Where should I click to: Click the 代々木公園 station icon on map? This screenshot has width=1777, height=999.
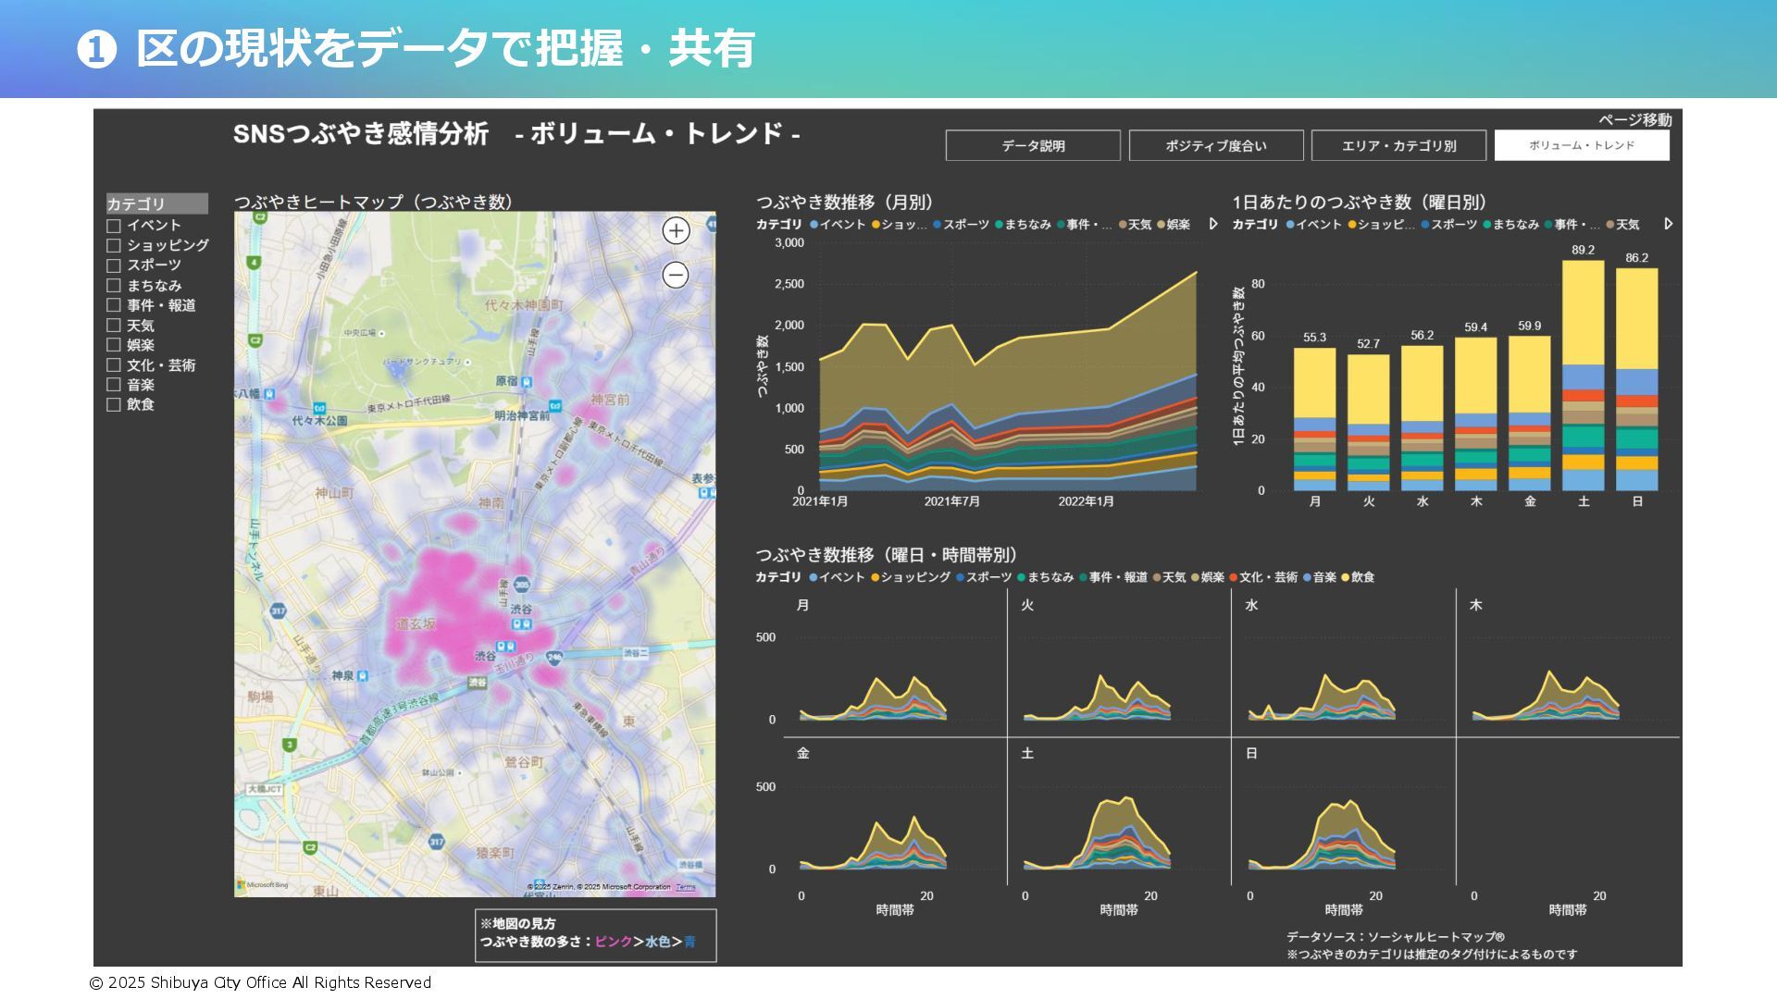coord(319,408)
